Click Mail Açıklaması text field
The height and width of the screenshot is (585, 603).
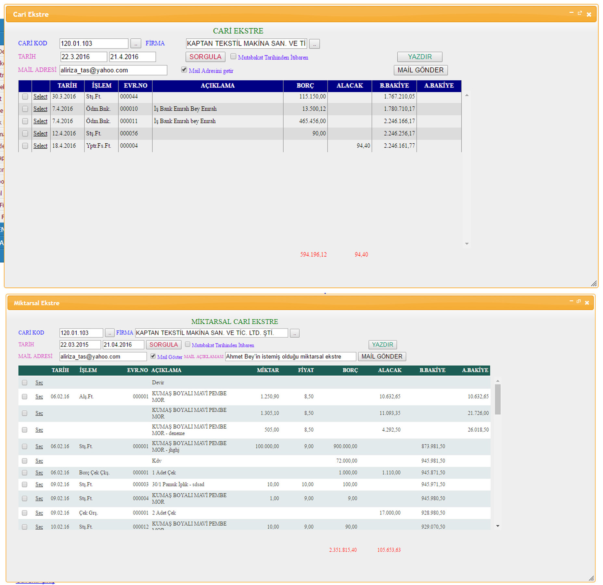click(290, 357)
